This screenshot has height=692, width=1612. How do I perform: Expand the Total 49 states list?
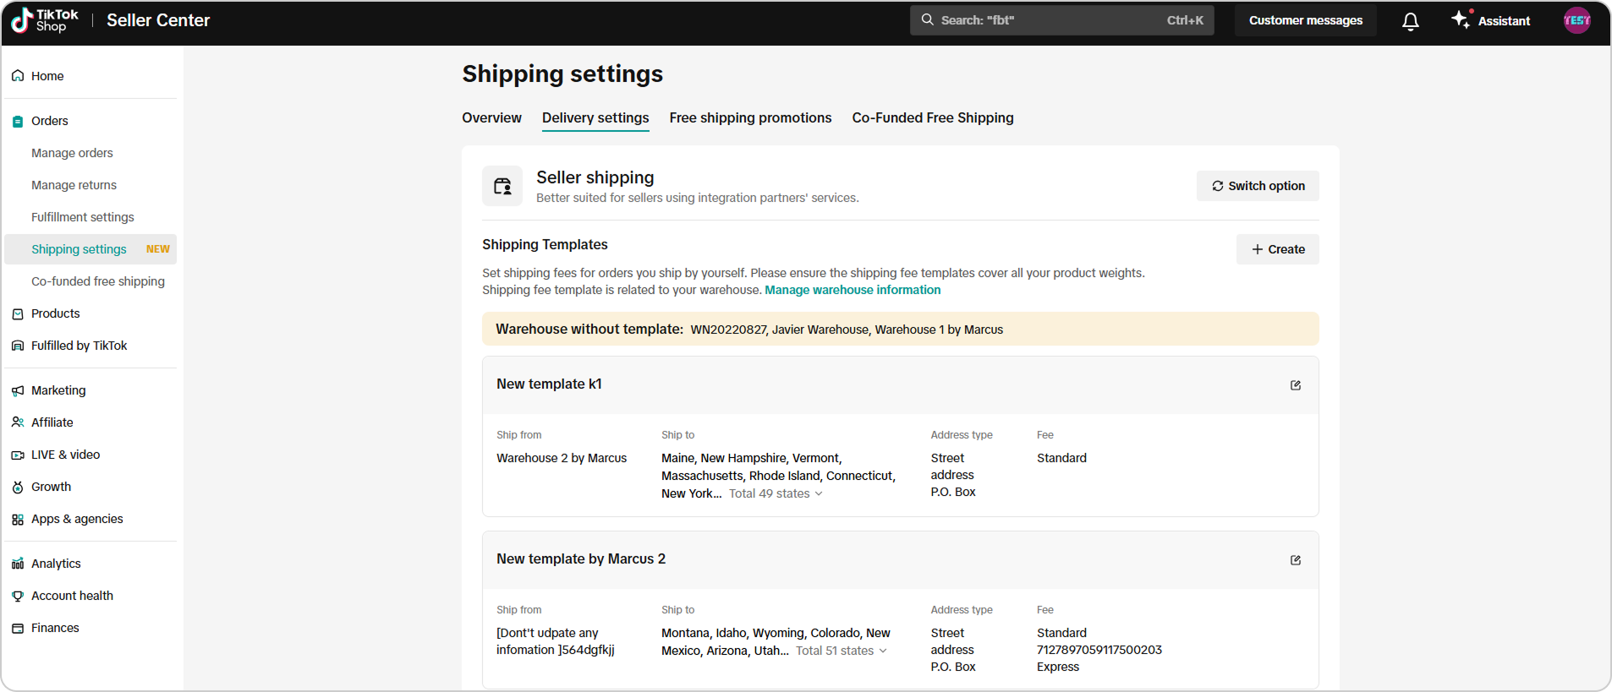pyautogui.click(x=776, y=493)
